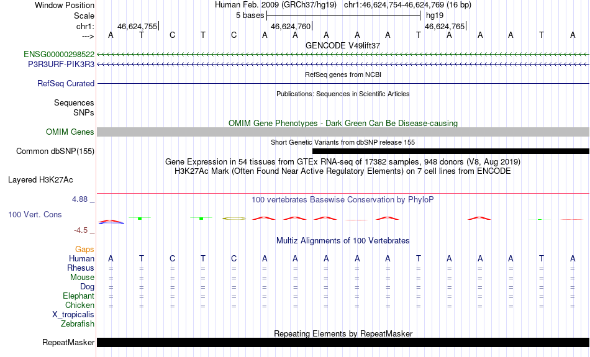Viewport: 590px width, 357px height.
Task: Select the RefSeq Curated track label
Action: pyautogui.click(x=66, y=84)
